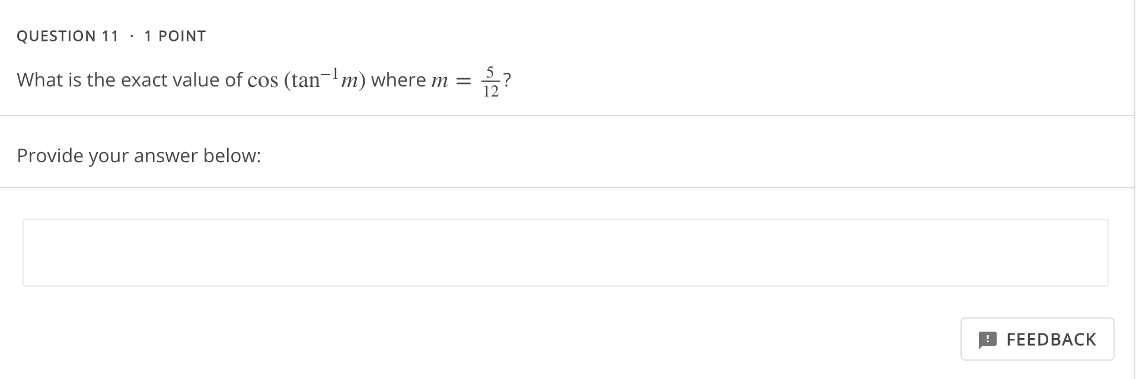Select the QUESTION 11 heading text
This screenshot has height=379, width=1136.
(67, 36)
